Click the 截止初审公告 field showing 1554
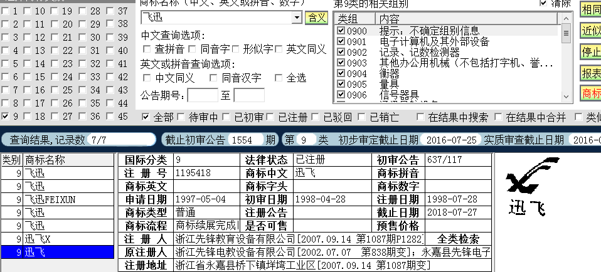The width and height of the screenshot is (601, 272). tap(245, 140)
